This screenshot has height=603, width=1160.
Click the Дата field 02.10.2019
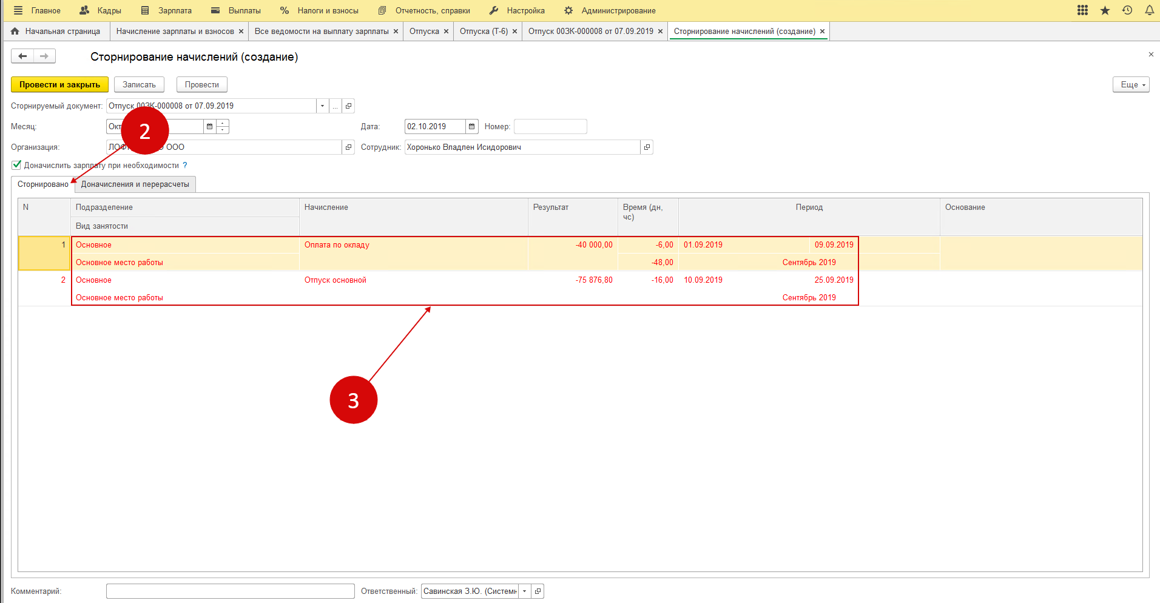click(x=435, y=126)
